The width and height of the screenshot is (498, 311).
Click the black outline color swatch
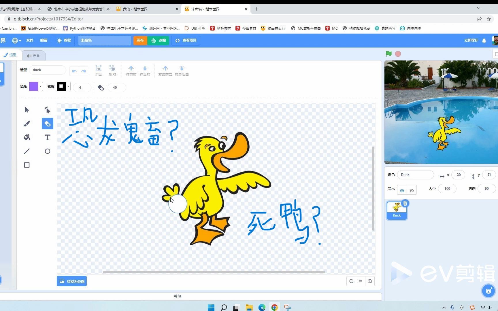tap(61, 86)
